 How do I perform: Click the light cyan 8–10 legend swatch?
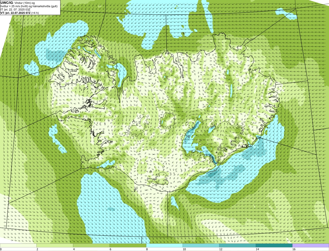pyautogui.click(x=164, y=246)
